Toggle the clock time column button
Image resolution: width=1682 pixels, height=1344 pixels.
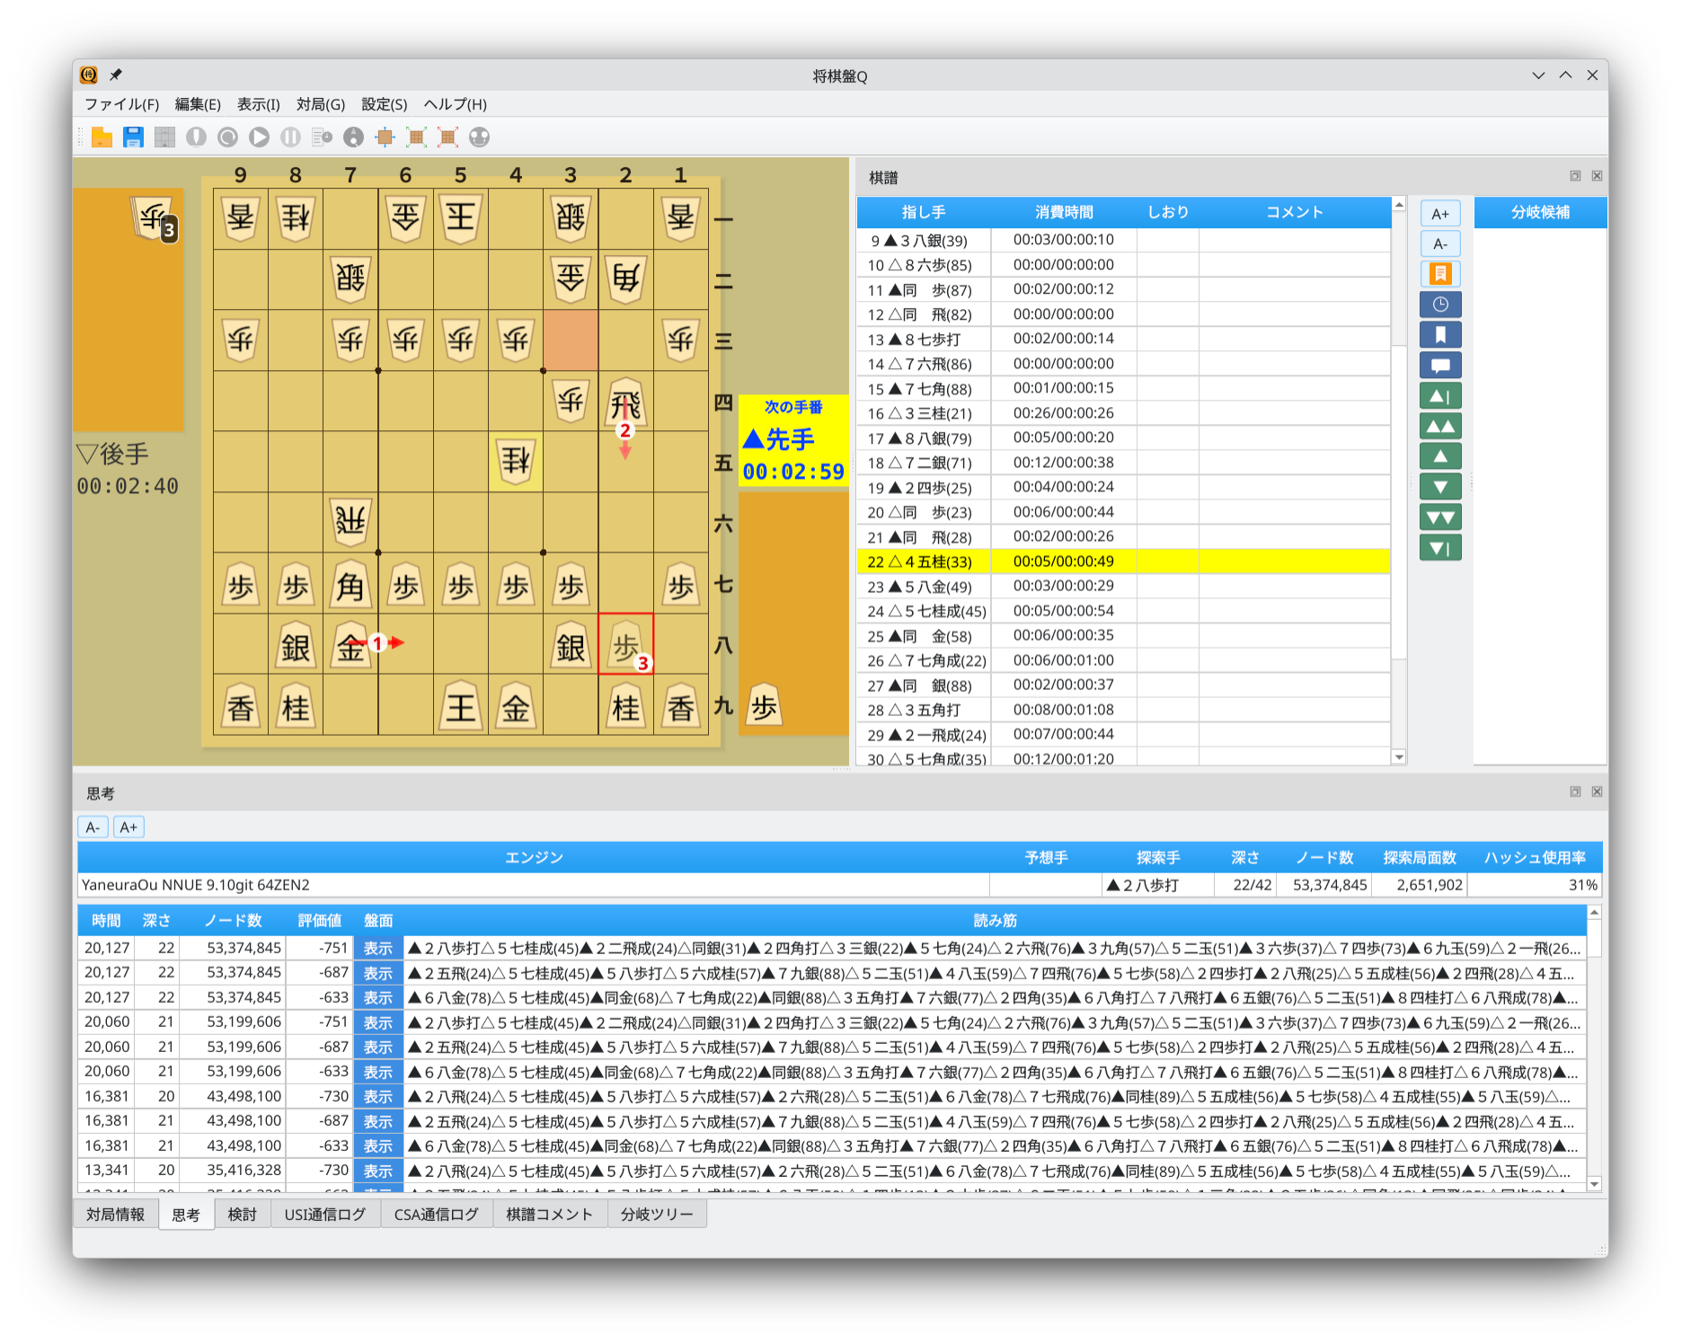[x=1439, y=305]
